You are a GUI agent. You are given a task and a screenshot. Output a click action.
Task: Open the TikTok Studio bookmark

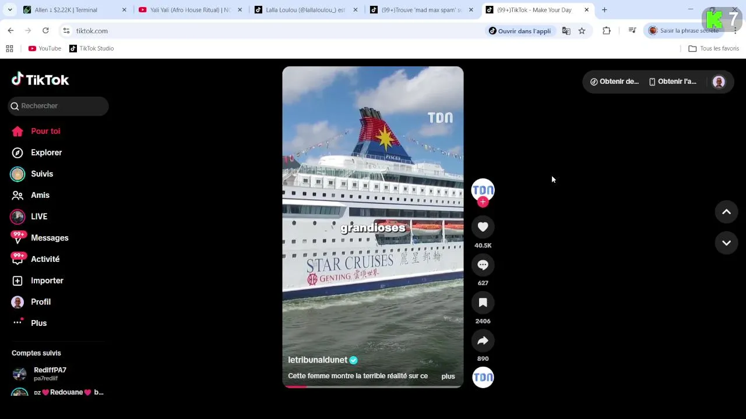(92, 48)
